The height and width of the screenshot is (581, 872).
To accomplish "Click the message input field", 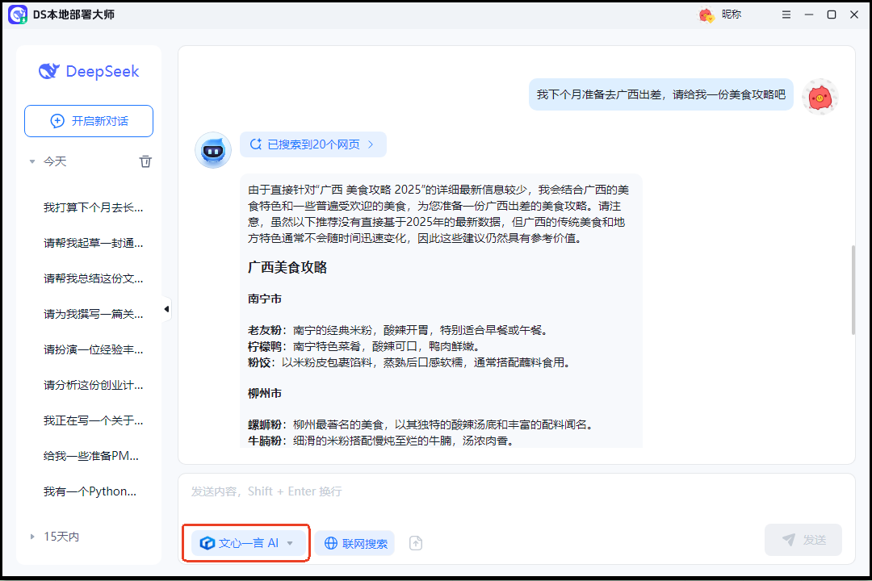I will coord(484,491).
